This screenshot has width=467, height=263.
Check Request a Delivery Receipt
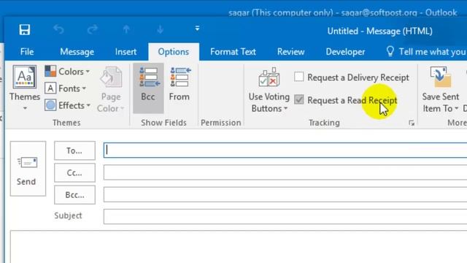coord(352,77)
